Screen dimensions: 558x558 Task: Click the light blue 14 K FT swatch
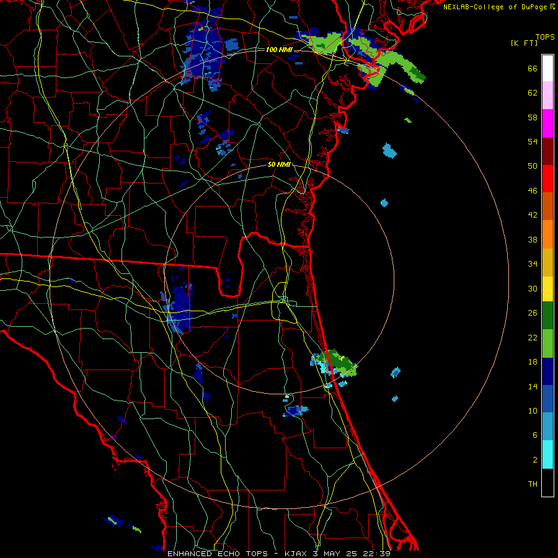pos(547,427)
